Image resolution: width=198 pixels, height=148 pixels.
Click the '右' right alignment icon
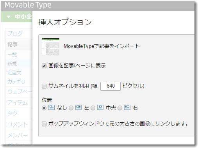click(127, 107)
